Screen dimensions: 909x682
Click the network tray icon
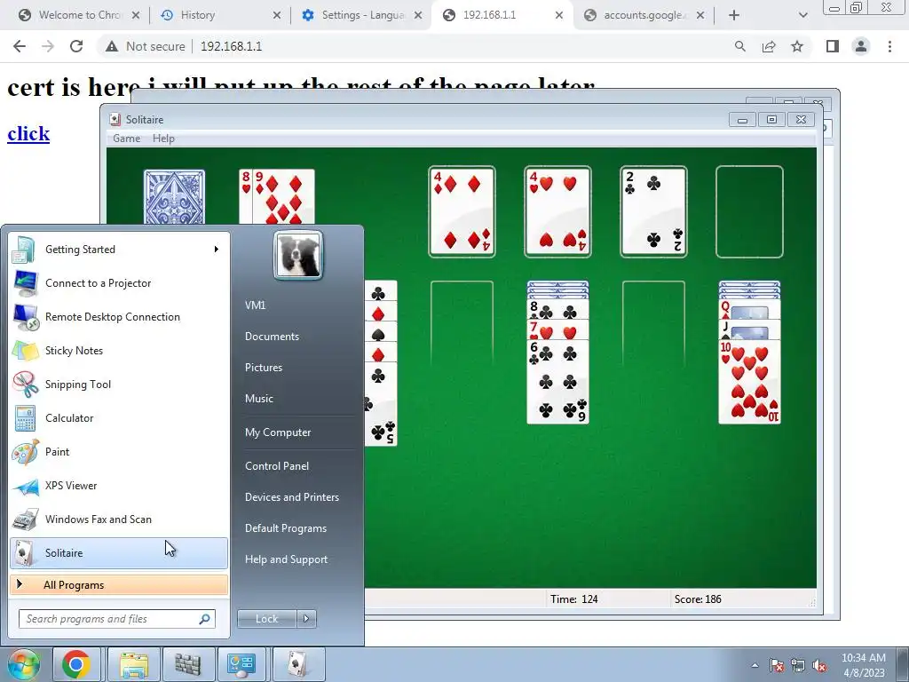[798, 665]
